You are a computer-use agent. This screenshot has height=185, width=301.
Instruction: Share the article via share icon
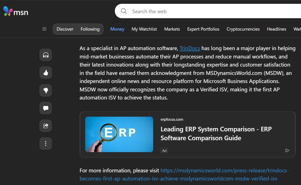[46, 126]
